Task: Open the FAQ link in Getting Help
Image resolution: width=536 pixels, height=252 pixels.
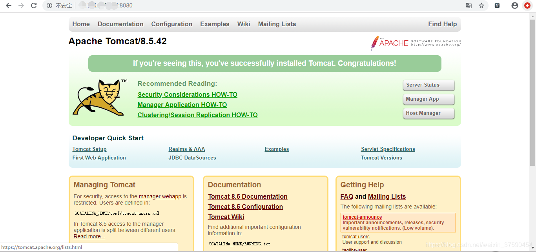Action: pyautogui.click(x=347, y=196)
